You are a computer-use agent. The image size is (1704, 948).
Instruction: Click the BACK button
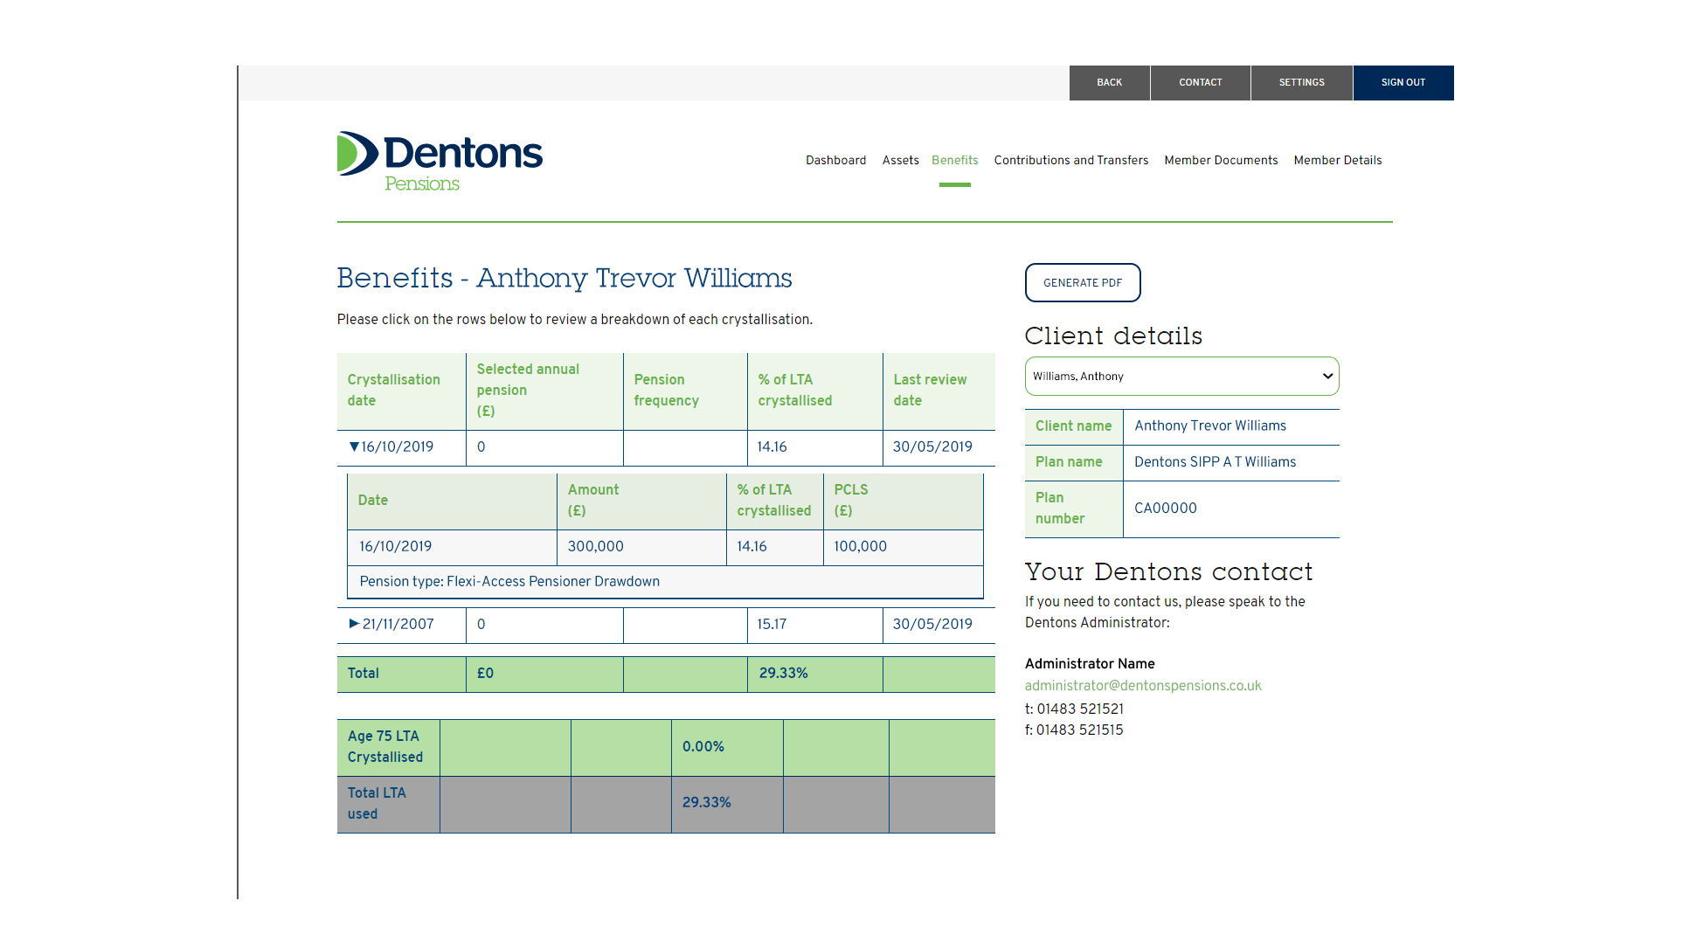pyautogui.click(x=1109, y=83)
